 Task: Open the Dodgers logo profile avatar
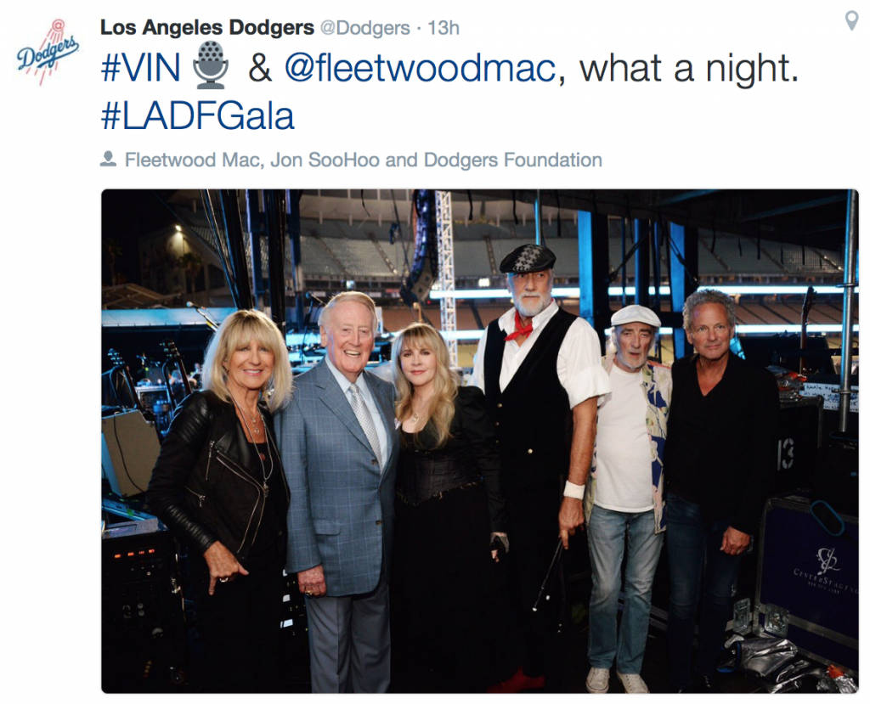(48, 50)
